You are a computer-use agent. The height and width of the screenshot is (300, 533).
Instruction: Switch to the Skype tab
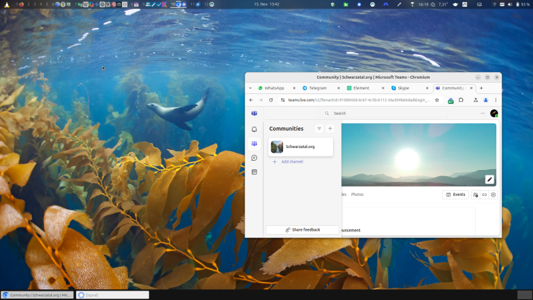point(404,88)
